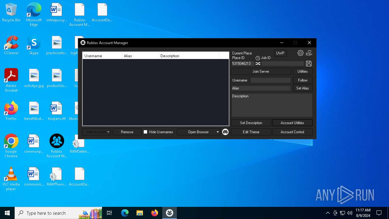Open CCleaner desktop shortcut
Viewport: 389px width, 219px height.
click(x=11, y=46)
